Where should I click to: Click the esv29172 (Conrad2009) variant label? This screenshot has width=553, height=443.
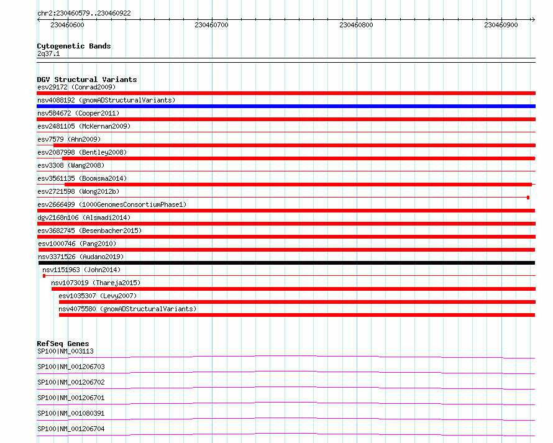tap(76, 87)
